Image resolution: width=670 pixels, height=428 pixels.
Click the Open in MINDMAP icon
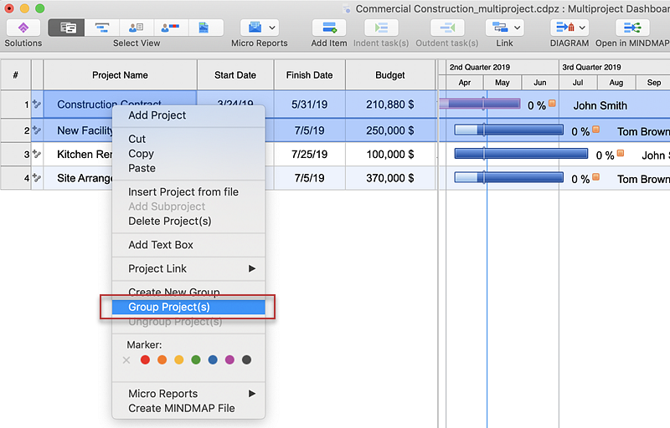631,28
